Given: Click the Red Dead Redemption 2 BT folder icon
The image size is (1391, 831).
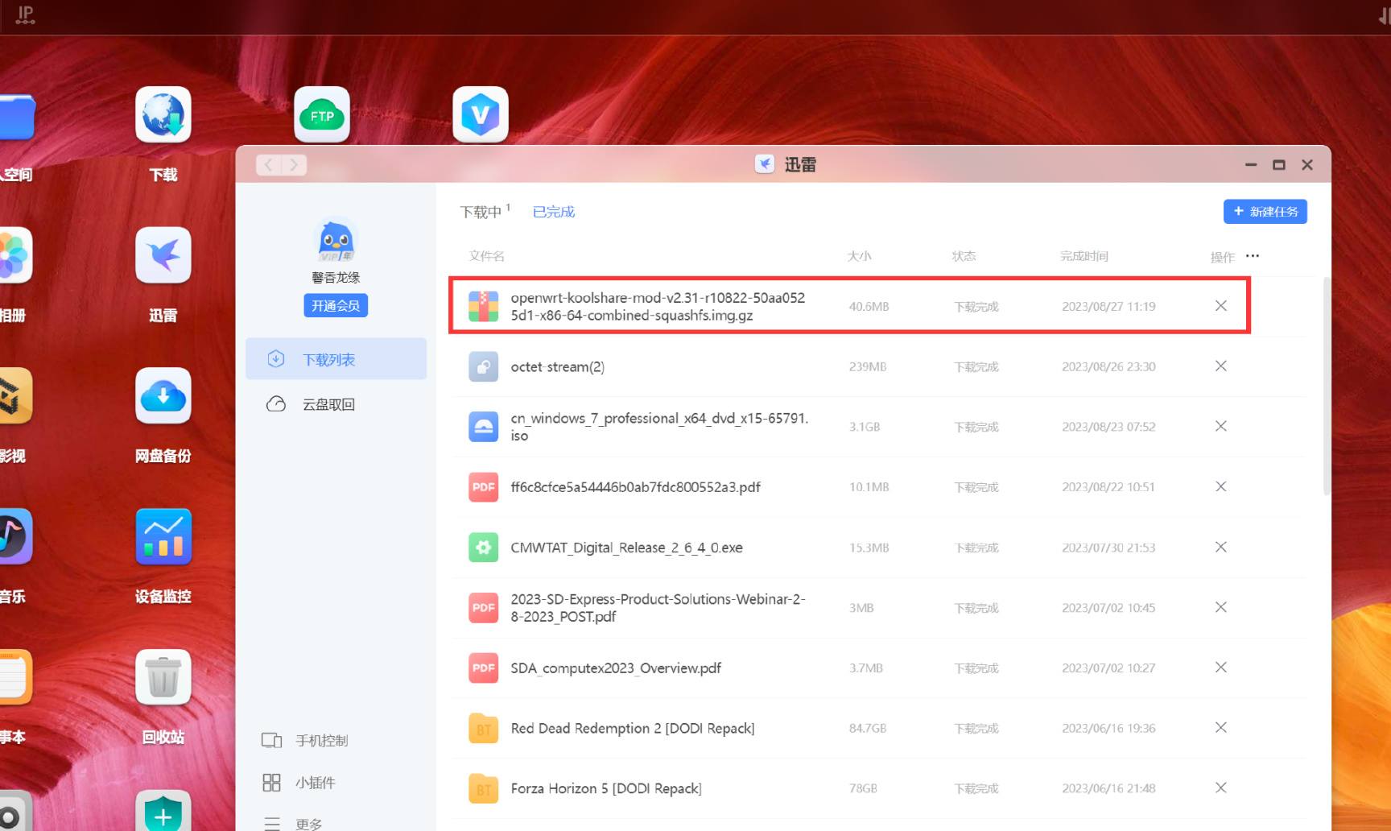Looking at the screenshot, I should click(484, 729).
